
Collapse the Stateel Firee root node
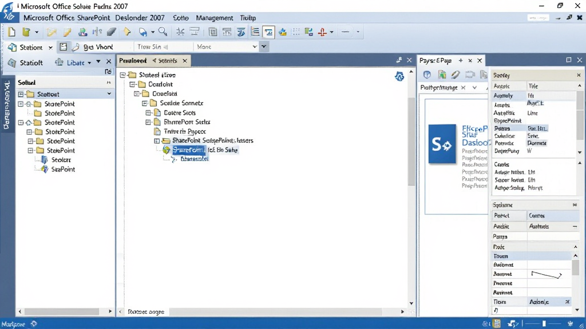click(x=122, y=75)
